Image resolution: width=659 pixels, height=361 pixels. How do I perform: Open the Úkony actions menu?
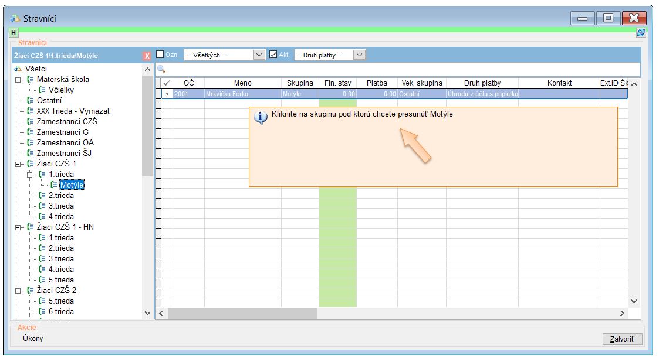32,339
